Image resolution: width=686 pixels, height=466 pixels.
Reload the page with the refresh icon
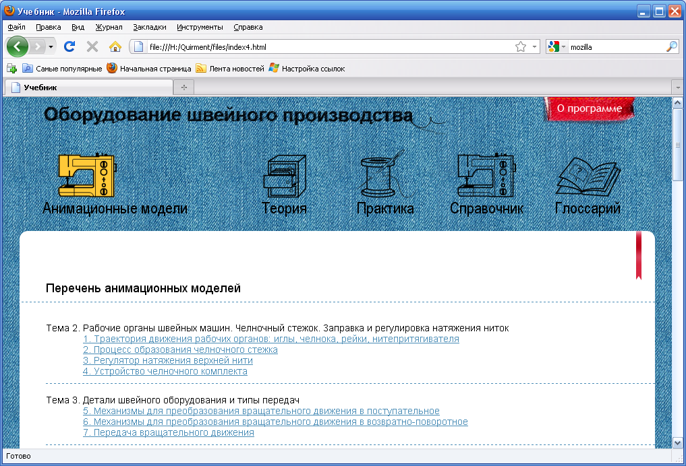pos(69,46)
